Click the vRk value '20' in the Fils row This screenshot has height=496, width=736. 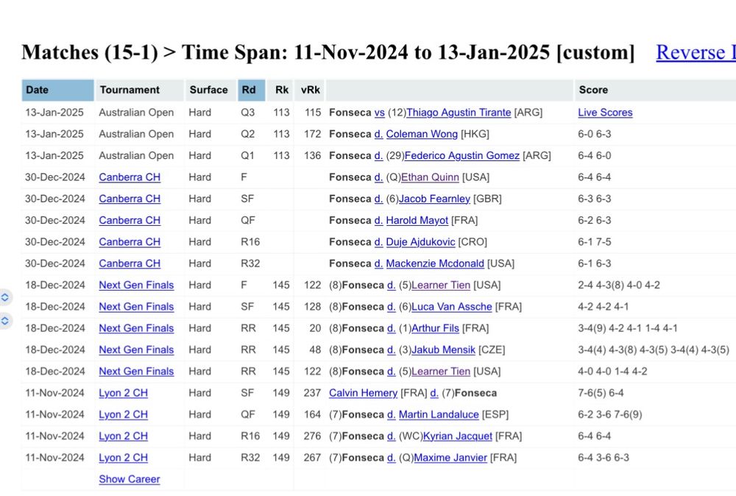(x=315, y=328)
